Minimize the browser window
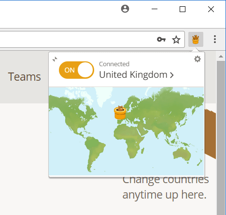 coord(155,9)
